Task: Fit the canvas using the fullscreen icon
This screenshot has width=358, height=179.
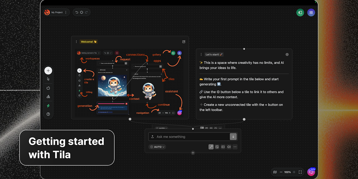Action: click(x=300, y=172)
